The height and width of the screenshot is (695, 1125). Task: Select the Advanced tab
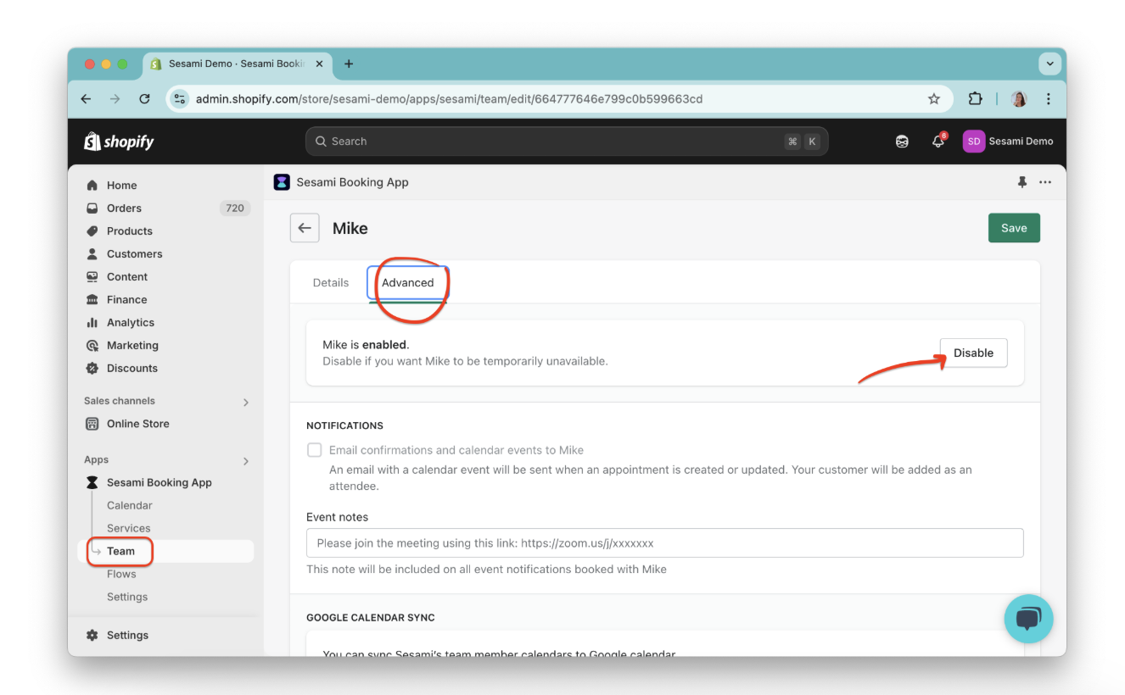click(407, 283)
